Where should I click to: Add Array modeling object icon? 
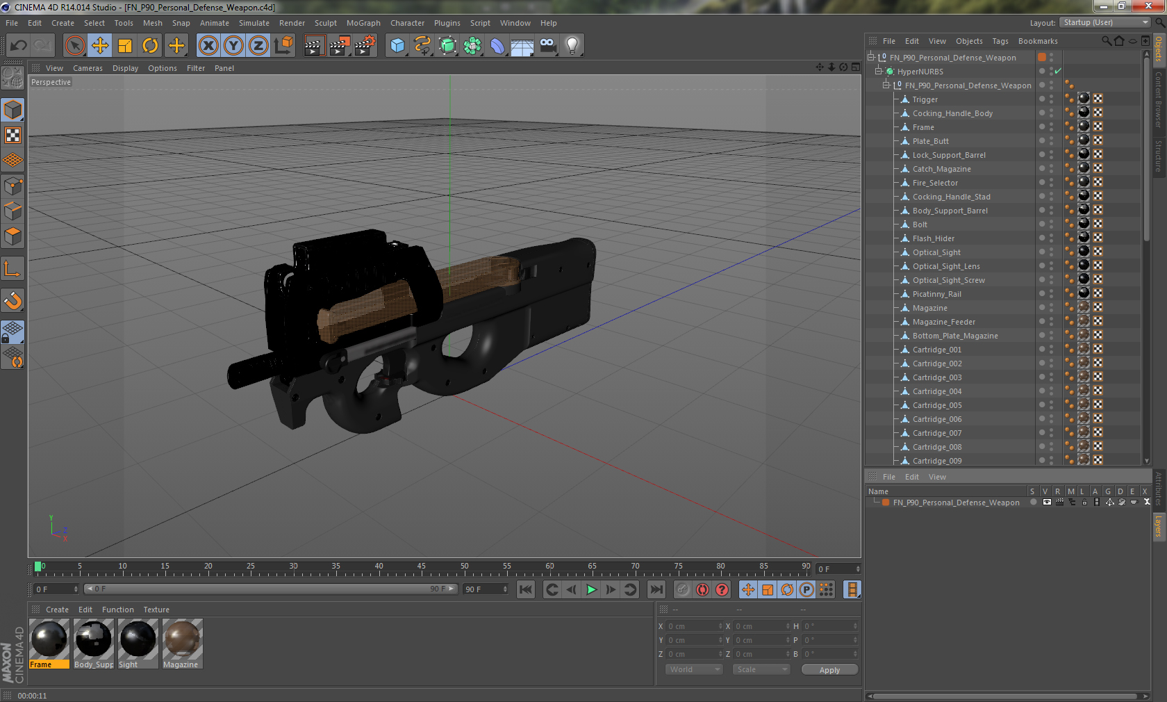(473, 46)
